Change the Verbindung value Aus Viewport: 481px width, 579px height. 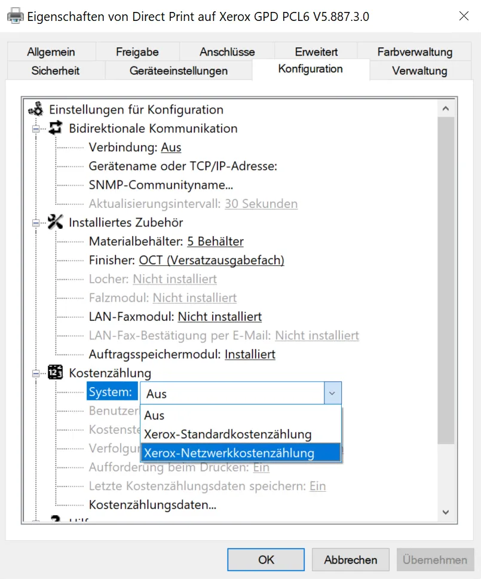pos(171,147)
